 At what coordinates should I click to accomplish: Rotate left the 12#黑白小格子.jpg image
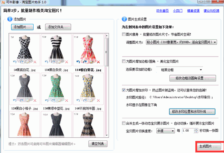tap(15, 101)
